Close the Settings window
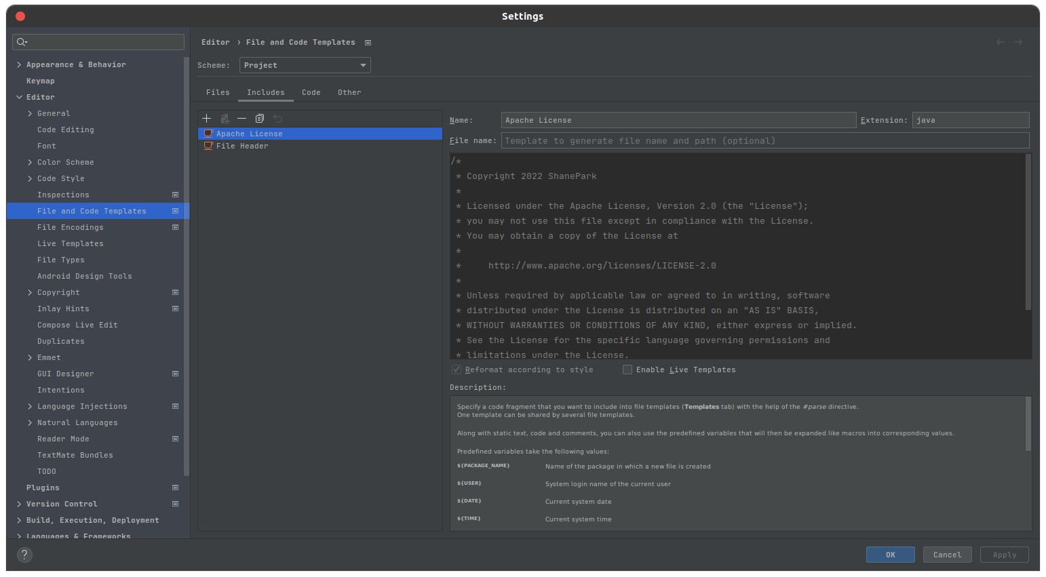1046x577 pixels. click(x=20, y=16)
